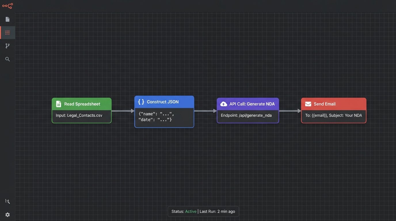396x221 pixels.
Task: Click the cloud upload icon on API node
Action: click(224, 104)
